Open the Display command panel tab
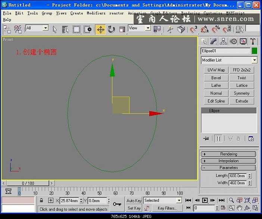Image resolution: width=262 pixels, height=219 pixels. [x=243, y=41]
